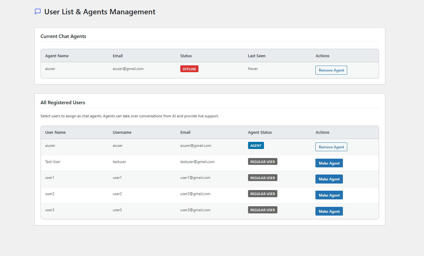Click the chat bubble icon beside page title
The width and height of the screenshot is (424, 256).
tap(38, 12)
